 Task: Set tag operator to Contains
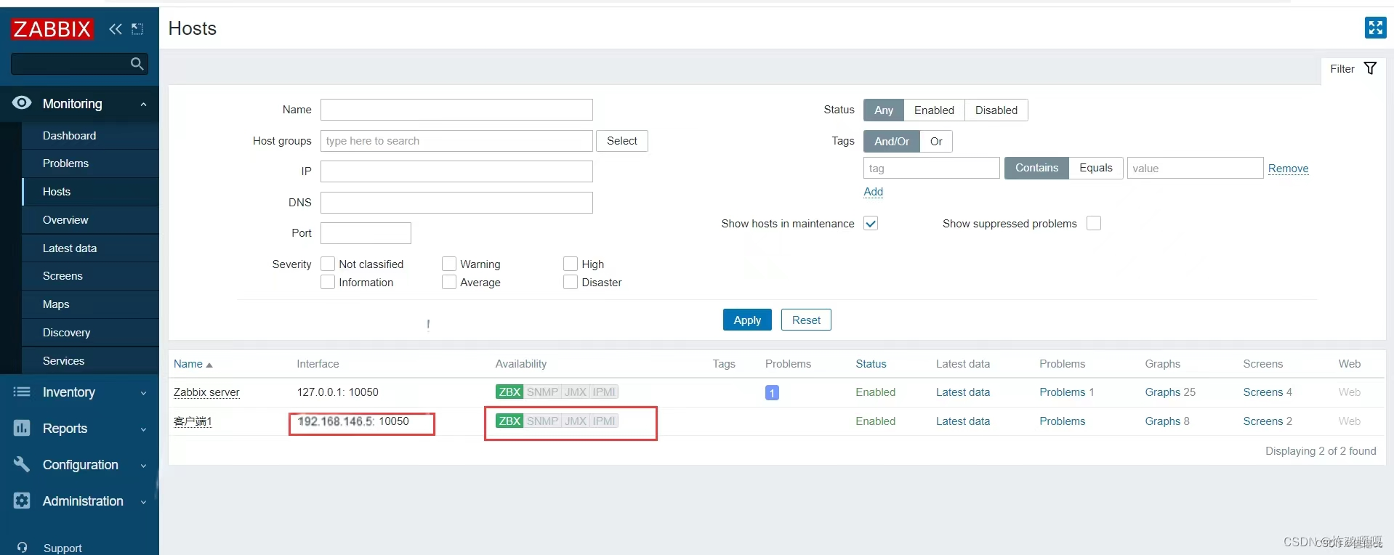point(1036,168)
